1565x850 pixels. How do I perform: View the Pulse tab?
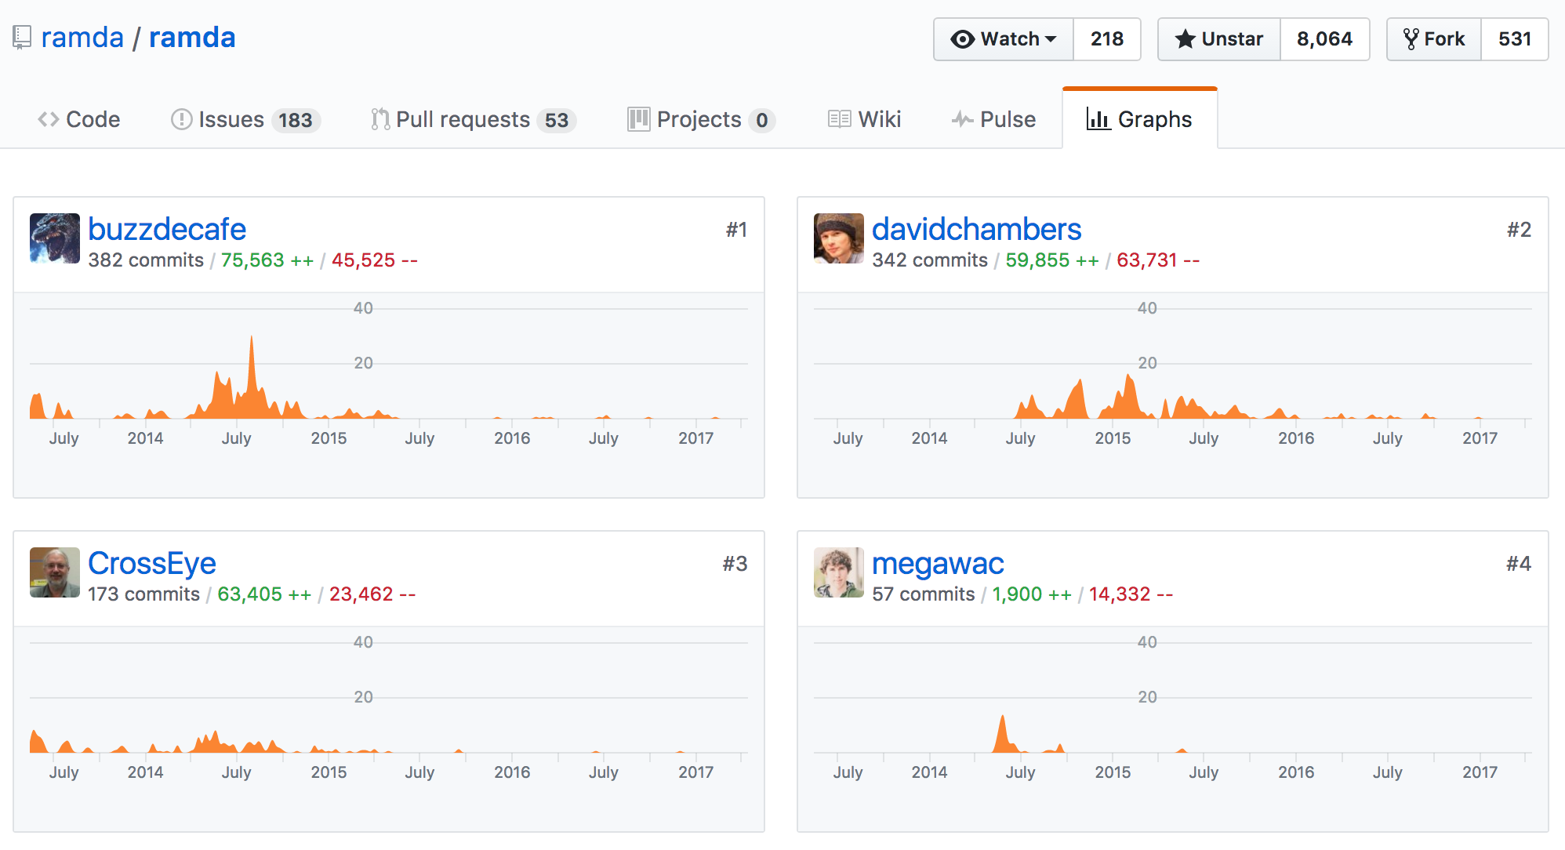(993, 119)
